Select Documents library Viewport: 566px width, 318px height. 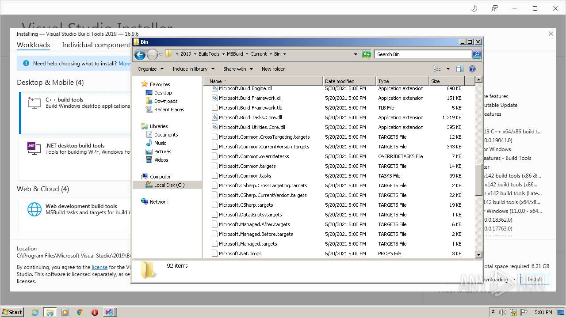pos(166,135)
